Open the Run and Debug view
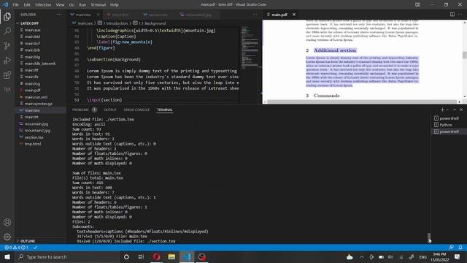This screenshot has width=467, height=263. tap(7, 60)
